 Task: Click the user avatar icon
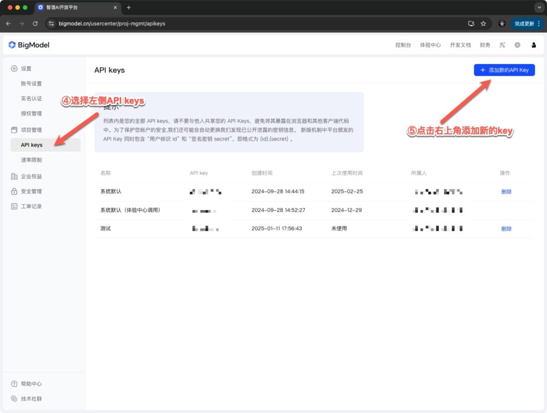[534, 45]
